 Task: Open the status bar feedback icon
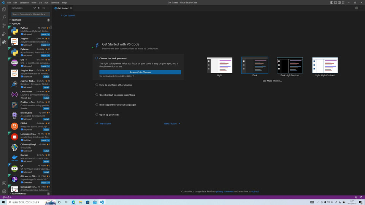(x=356, y=197)
